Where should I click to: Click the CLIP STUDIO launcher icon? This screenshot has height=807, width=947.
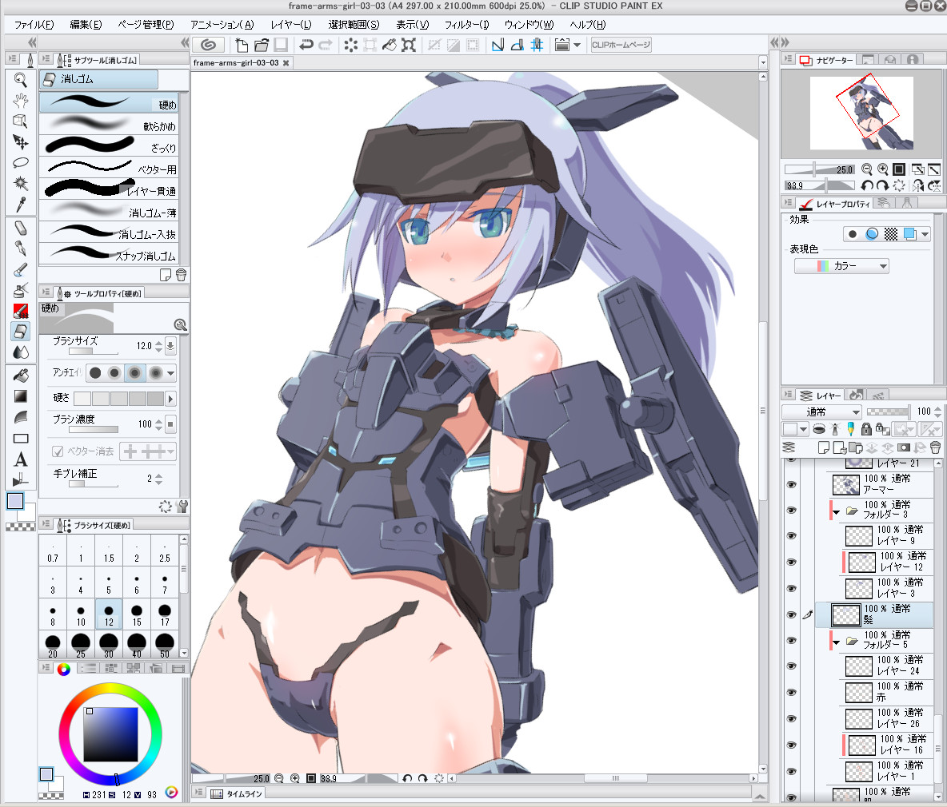[209, 45]
